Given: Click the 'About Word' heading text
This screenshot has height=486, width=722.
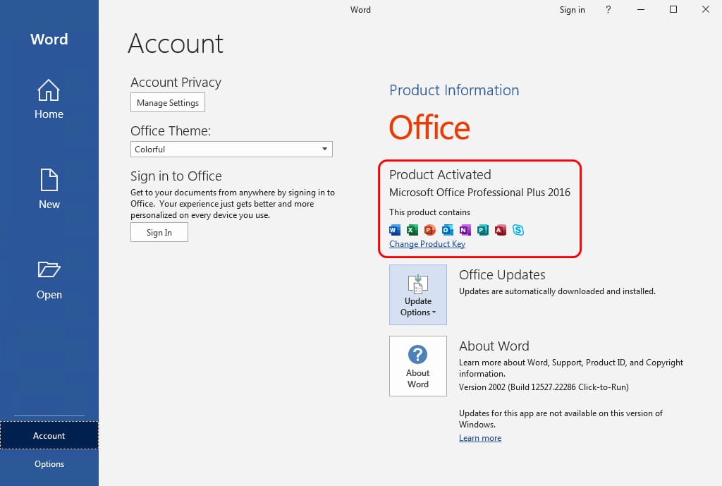Looking at the screenshot, I should click(x=494, y=346).
